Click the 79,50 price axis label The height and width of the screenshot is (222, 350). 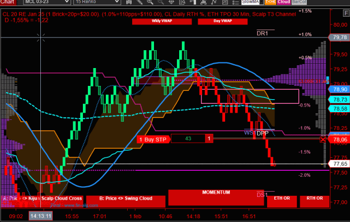pyautogui.click(x=340, y=55)
